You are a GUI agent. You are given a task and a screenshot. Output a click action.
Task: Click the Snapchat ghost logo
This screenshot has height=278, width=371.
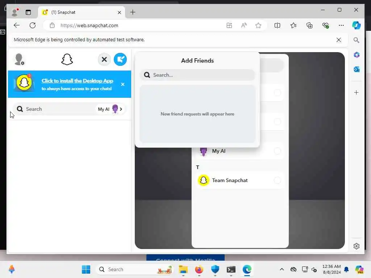click(x=67, y=59)
